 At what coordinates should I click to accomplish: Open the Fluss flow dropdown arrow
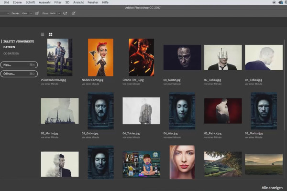59,13
